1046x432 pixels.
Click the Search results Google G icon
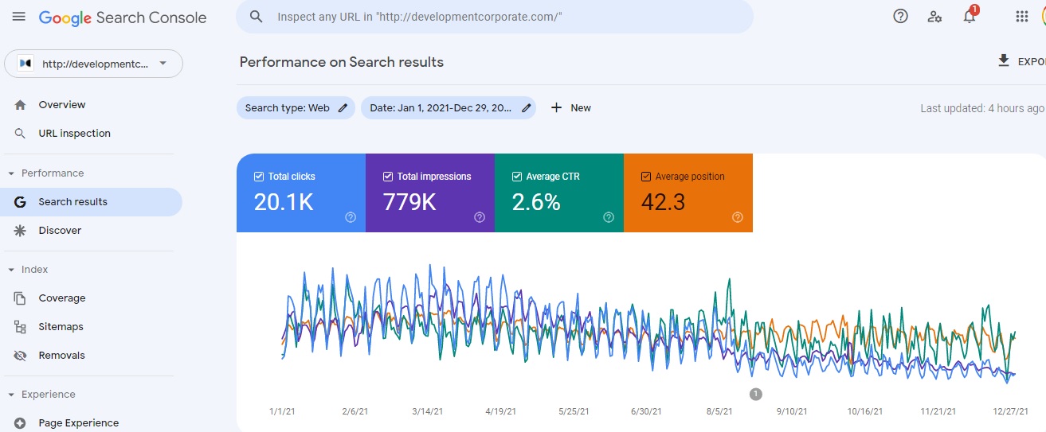21,202
